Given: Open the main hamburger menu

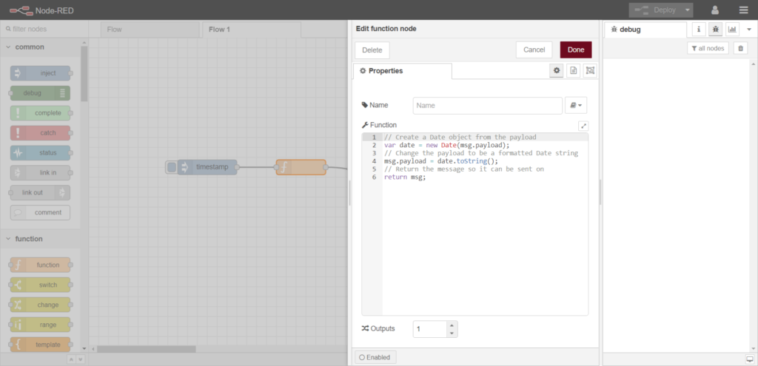Looking at the screenshot, I should [743, 10].
